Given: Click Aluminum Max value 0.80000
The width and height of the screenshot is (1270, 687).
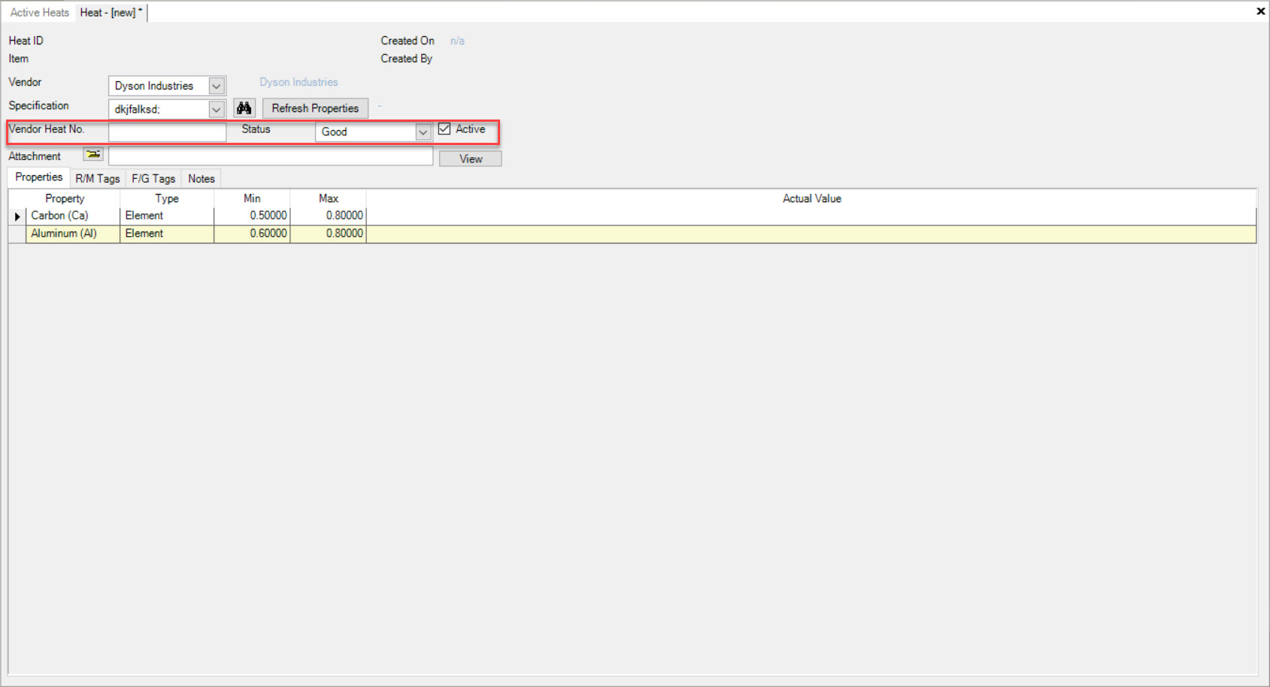Looking at the screenshot, I should pyautogui.click(x=329, y=234).
